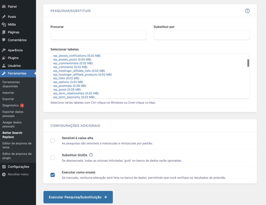Screen dimensions: 266x205
Task: Click the Usuários icon
Action: (4, 65)
